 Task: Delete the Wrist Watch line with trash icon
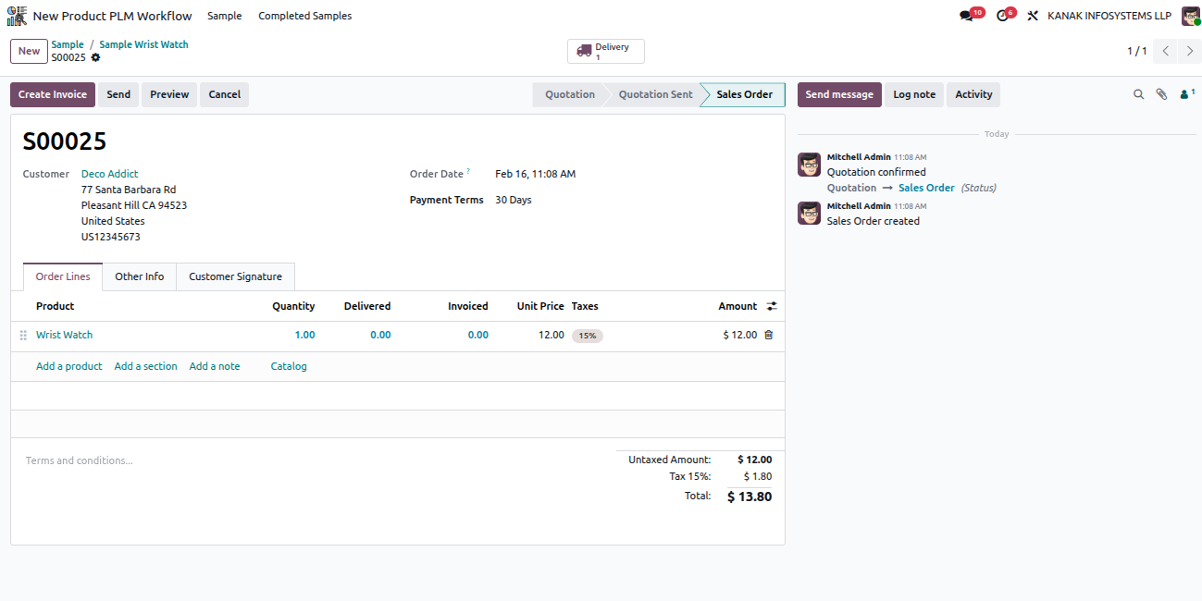[x=768, y=335]
